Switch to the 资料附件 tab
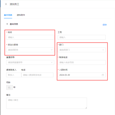 (21, 15)
